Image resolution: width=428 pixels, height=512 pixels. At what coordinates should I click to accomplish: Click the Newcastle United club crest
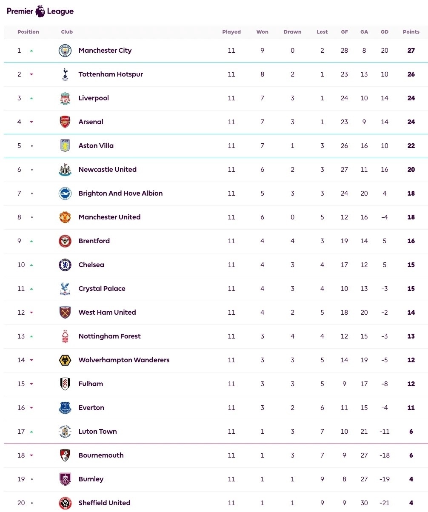tap(65, 170)
